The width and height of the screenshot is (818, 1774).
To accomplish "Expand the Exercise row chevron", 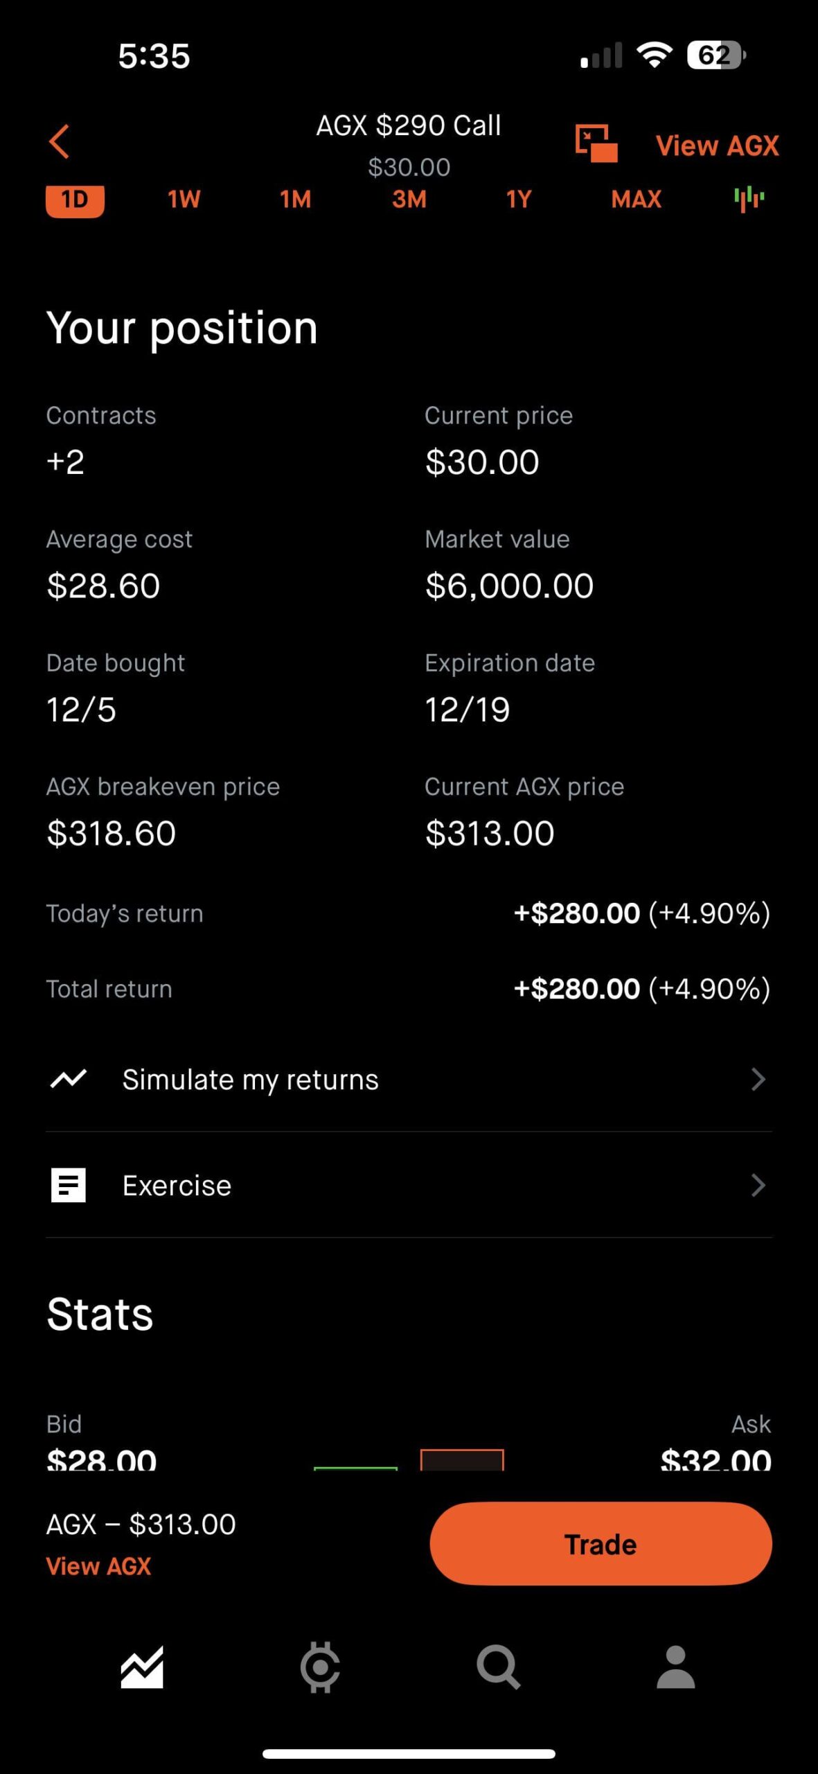I will tap(758, 1185).
